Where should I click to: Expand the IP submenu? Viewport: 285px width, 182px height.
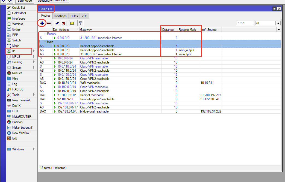pyautogui.click(x=14, y=51)
